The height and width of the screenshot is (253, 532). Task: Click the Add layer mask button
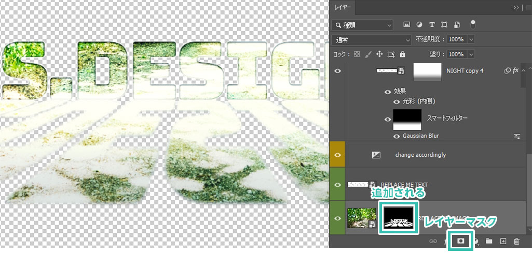coord(460,241)
